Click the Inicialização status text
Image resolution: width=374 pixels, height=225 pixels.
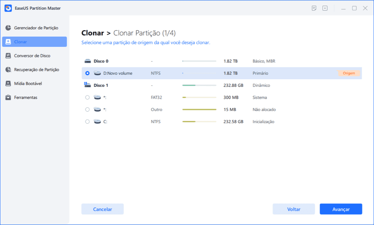tap(263, 121)
